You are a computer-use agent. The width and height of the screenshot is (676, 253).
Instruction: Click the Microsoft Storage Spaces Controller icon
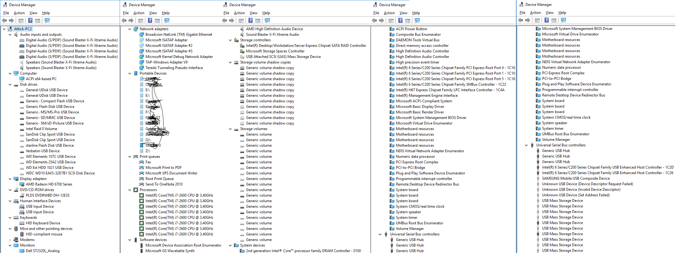tap(242, 51)
